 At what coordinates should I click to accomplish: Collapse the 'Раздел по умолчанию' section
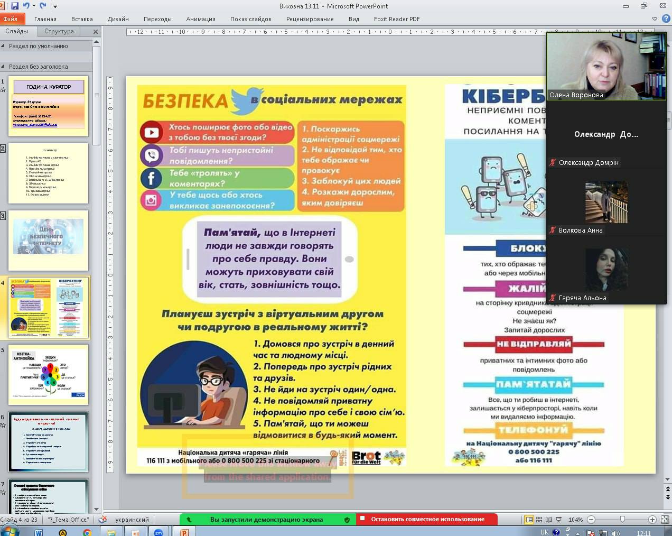(x=3, y=46)
